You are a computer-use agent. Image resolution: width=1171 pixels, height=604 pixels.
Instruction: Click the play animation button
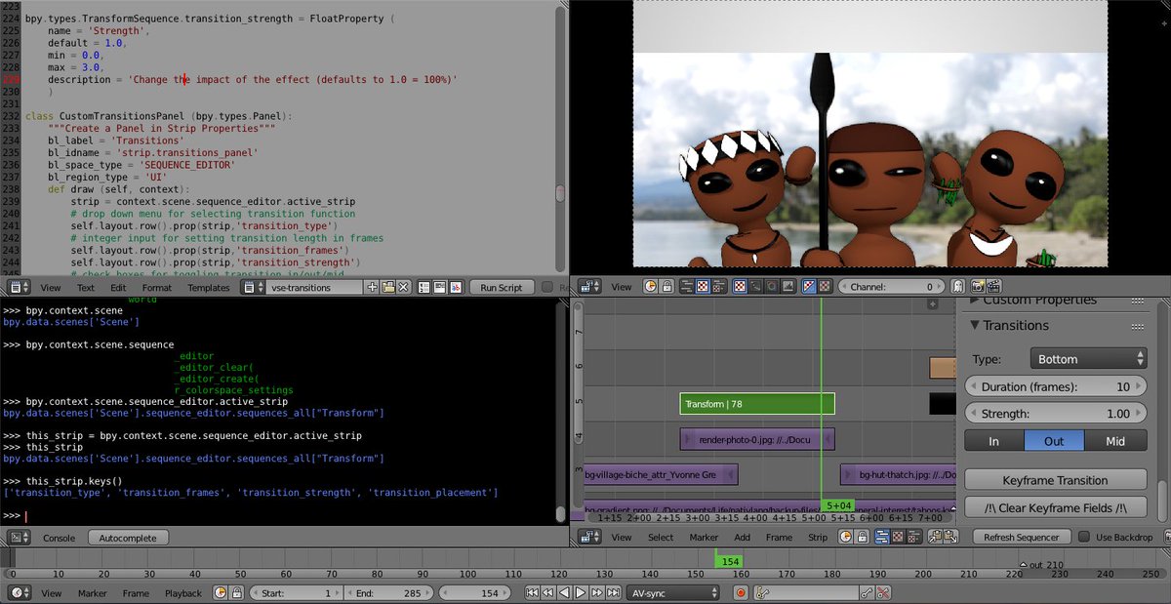580,592
